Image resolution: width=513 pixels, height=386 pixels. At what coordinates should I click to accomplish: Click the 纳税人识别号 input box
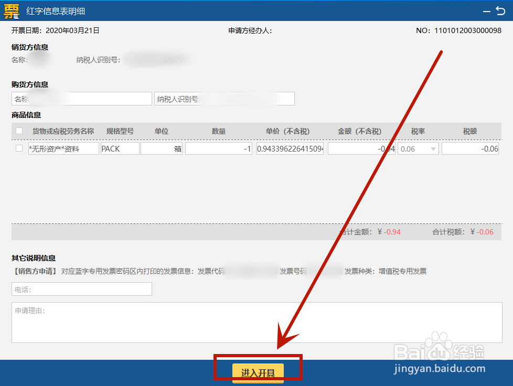tap(225, 99)
